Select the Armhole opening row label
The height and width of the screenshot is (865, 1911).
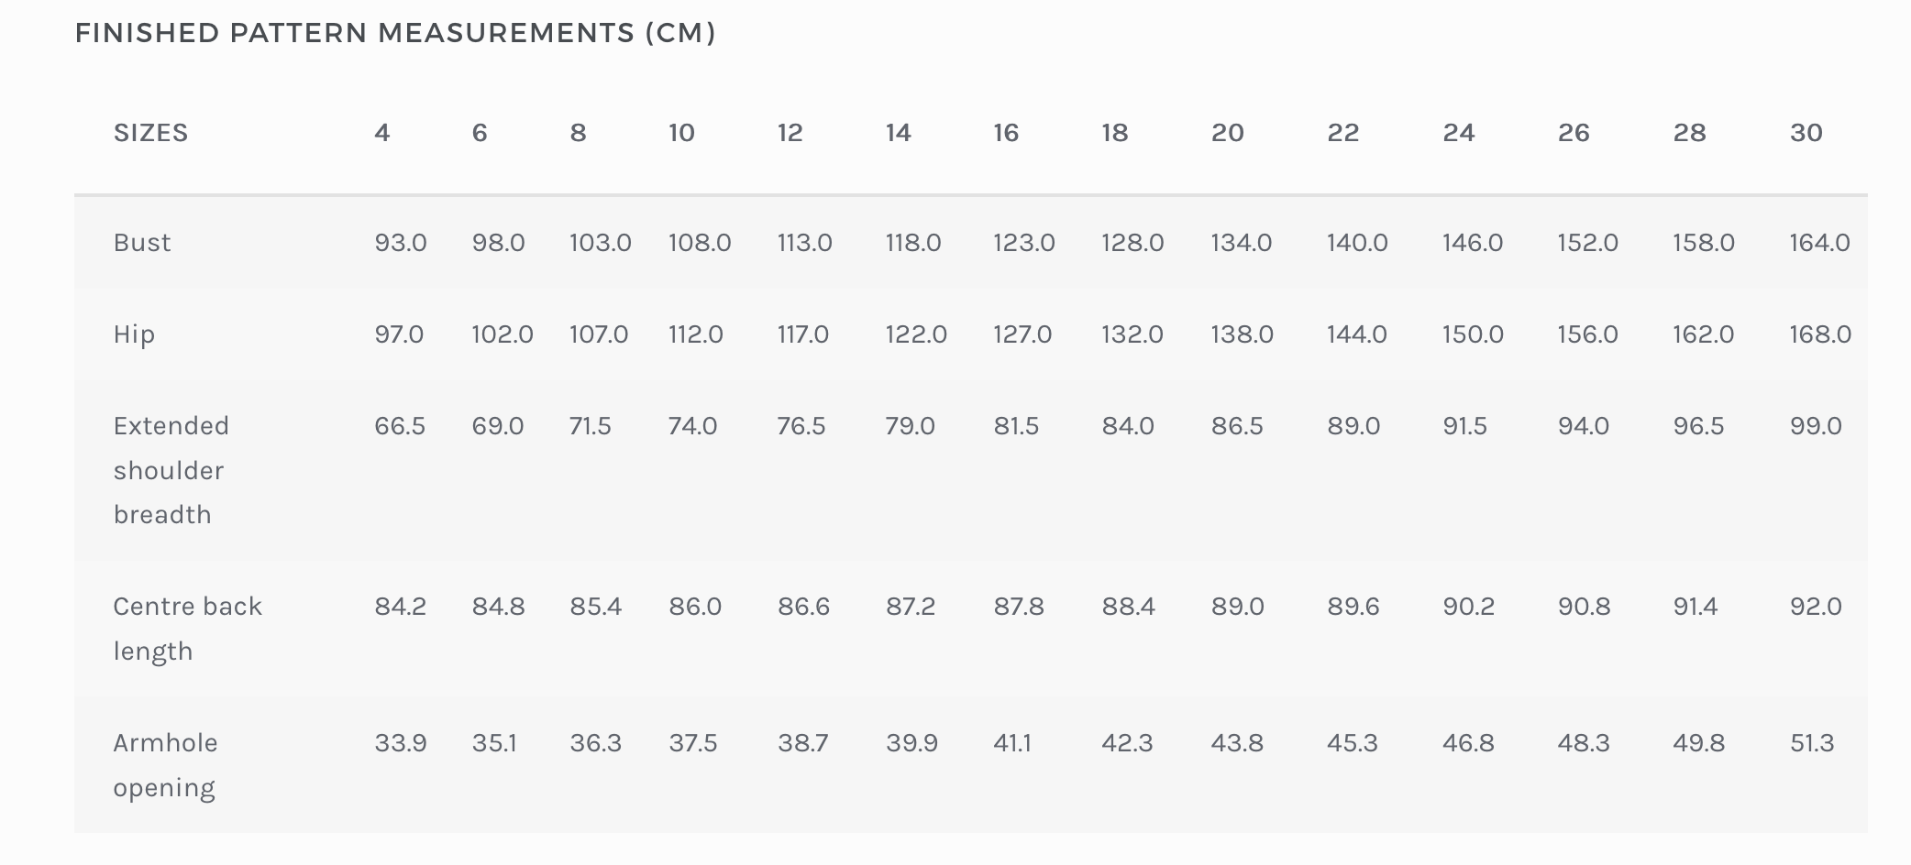[x=165, y=765]
